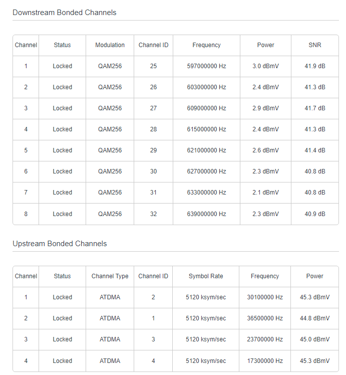The width and height of the screenshot is (346, 375).
Task: Click the Upstream Bonded Channels heading
Action: (60, 244)
